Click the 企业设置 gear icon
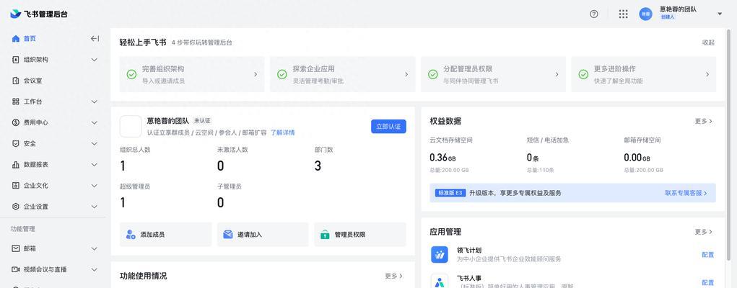737x288 pixels. 15,207
